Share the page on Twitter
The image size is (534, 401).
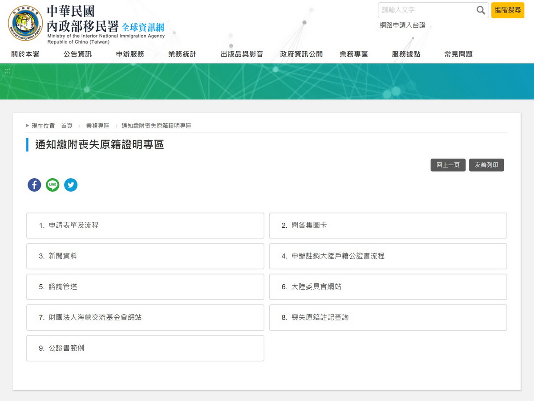(71, 185)
